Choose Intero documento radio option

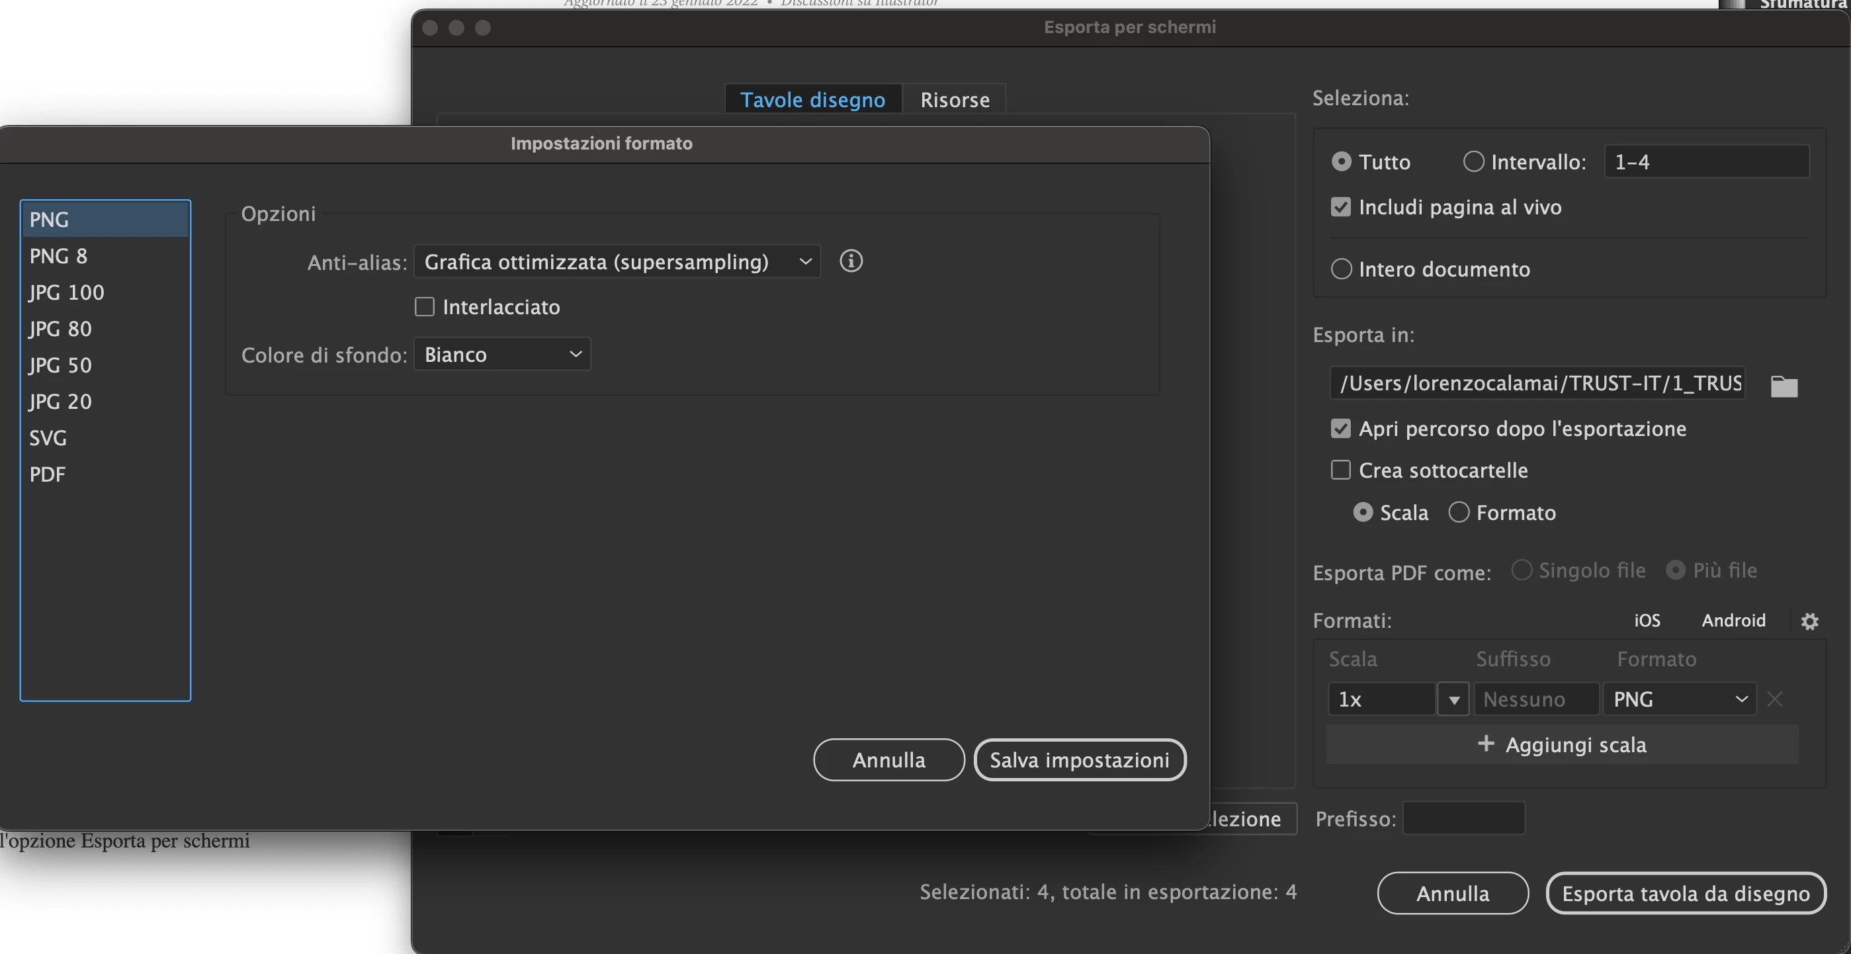pos(1341,269)
